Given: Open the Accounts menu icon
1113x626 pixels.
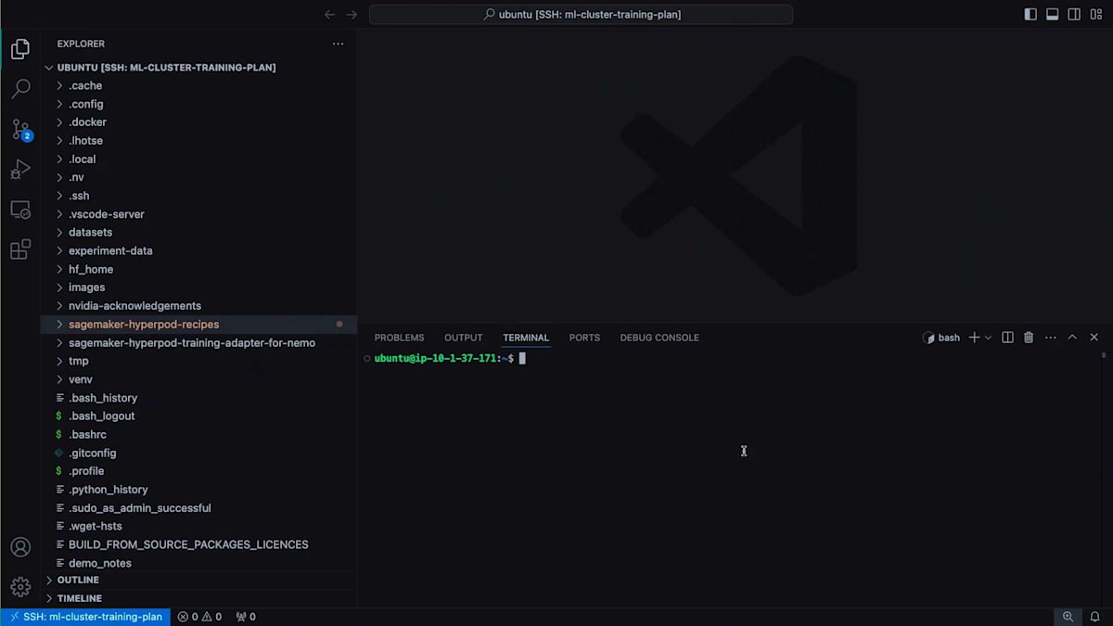Looking at the screenshot, I should [x=20, y=547].
